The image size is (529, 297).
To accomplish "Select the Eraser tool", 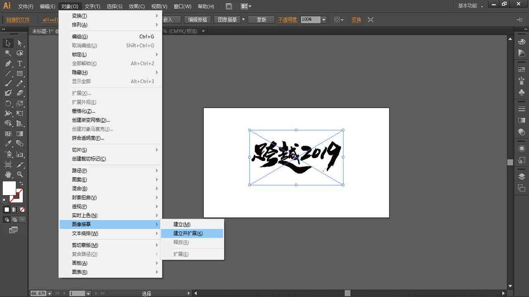I will click(x=20, y=93).
